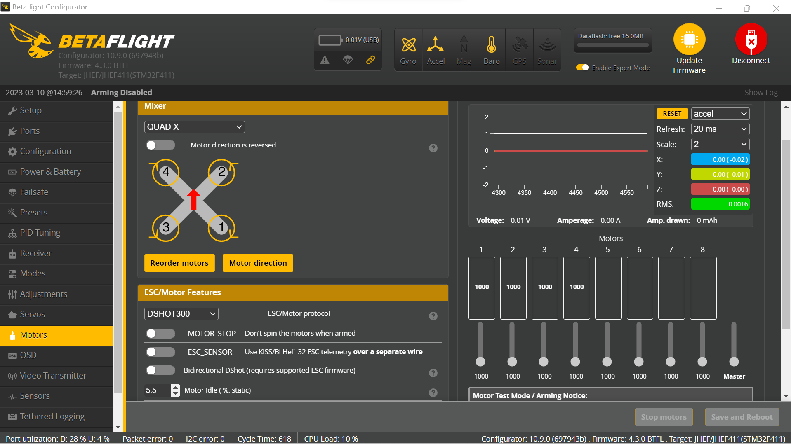The height and width of the screenshot is (444, 791).
Task: Click the Update Firmware chip icon
Action: [689, 39]
